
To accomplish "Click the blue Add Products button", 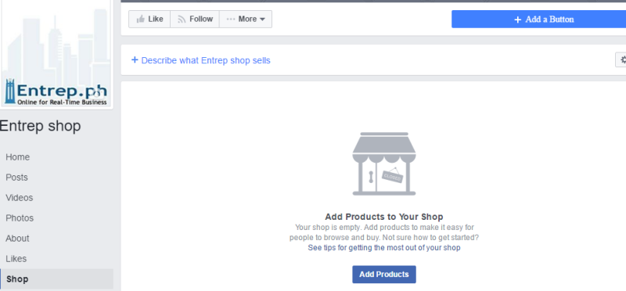I will click(x=384, y=275).
